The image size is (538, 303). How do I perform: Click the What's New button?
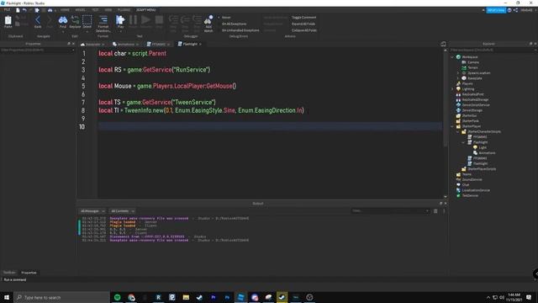(496, 10)
